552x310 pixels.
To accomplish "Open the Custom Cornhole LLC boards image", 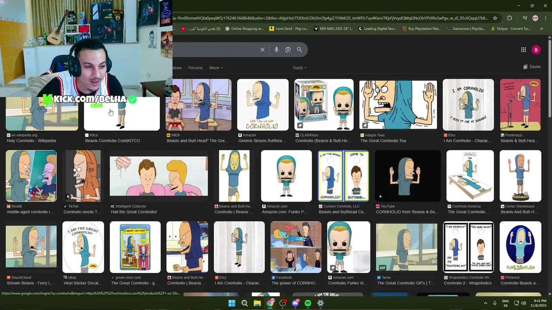I will point(343,176).
